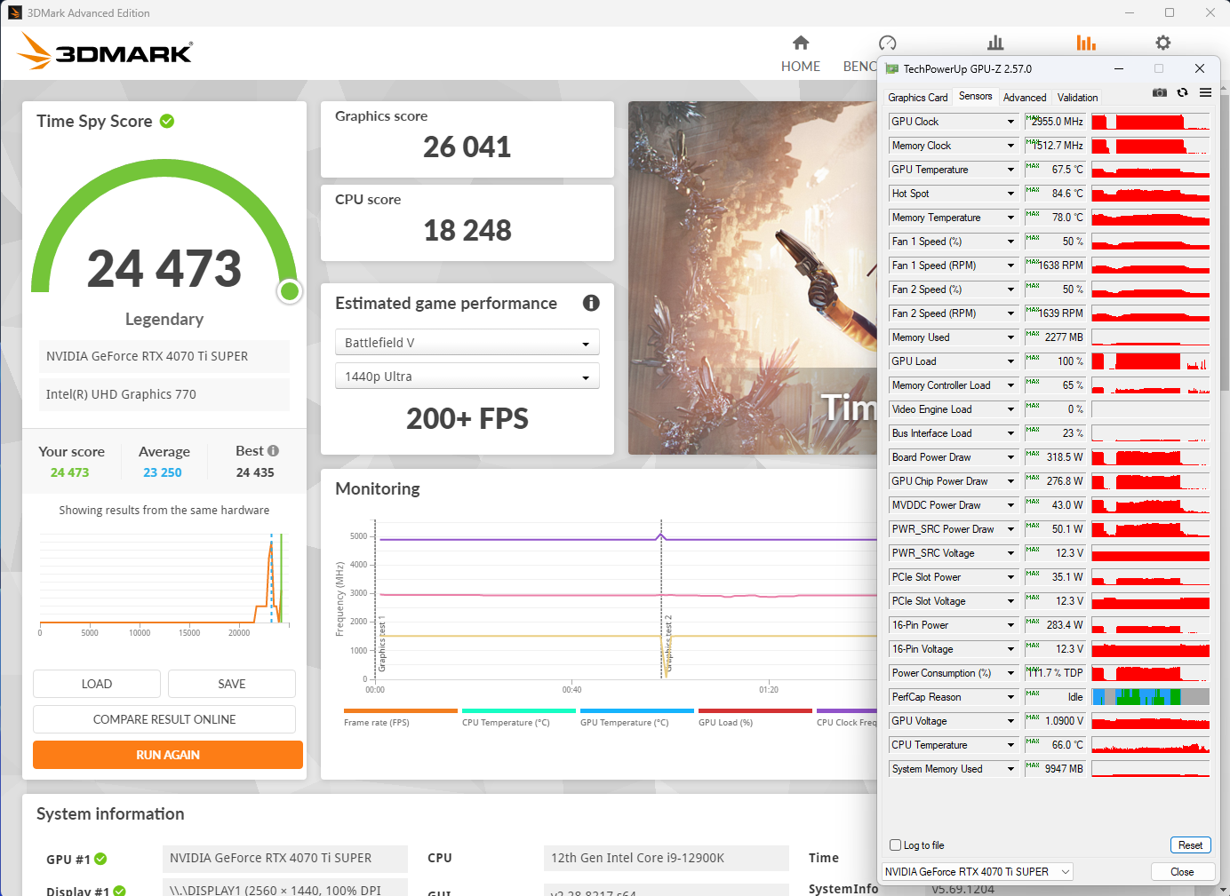Open the 3DMark settings gear icon
The image size is (1230, 896).
[1162, 42]
